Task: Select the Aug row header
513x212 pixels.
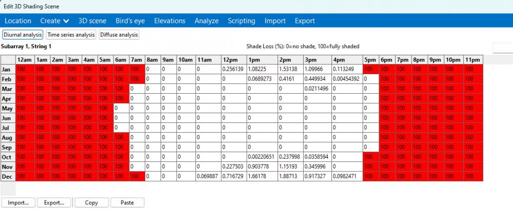Action: pyautogui.click(x=8, y=137)
